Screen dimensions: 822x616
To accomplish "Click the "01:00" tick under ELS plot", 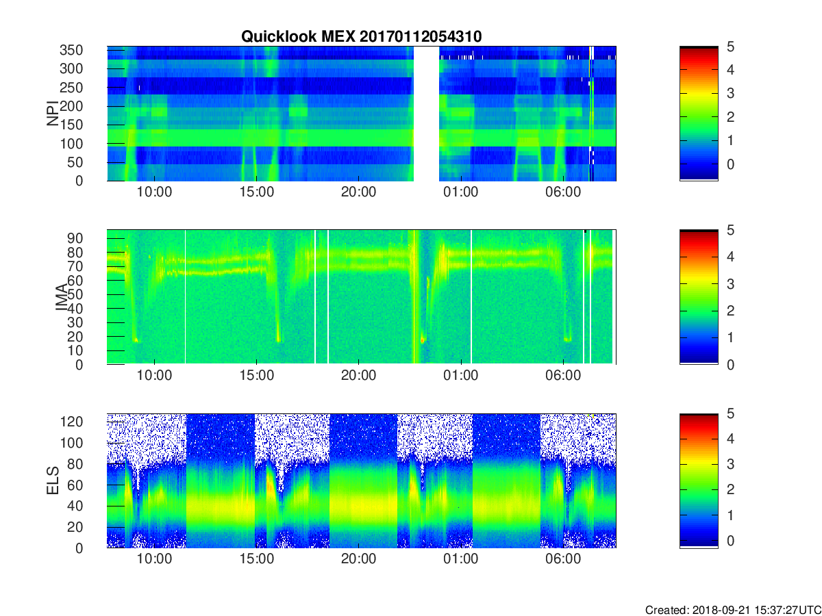I will [x=460, y=559].
